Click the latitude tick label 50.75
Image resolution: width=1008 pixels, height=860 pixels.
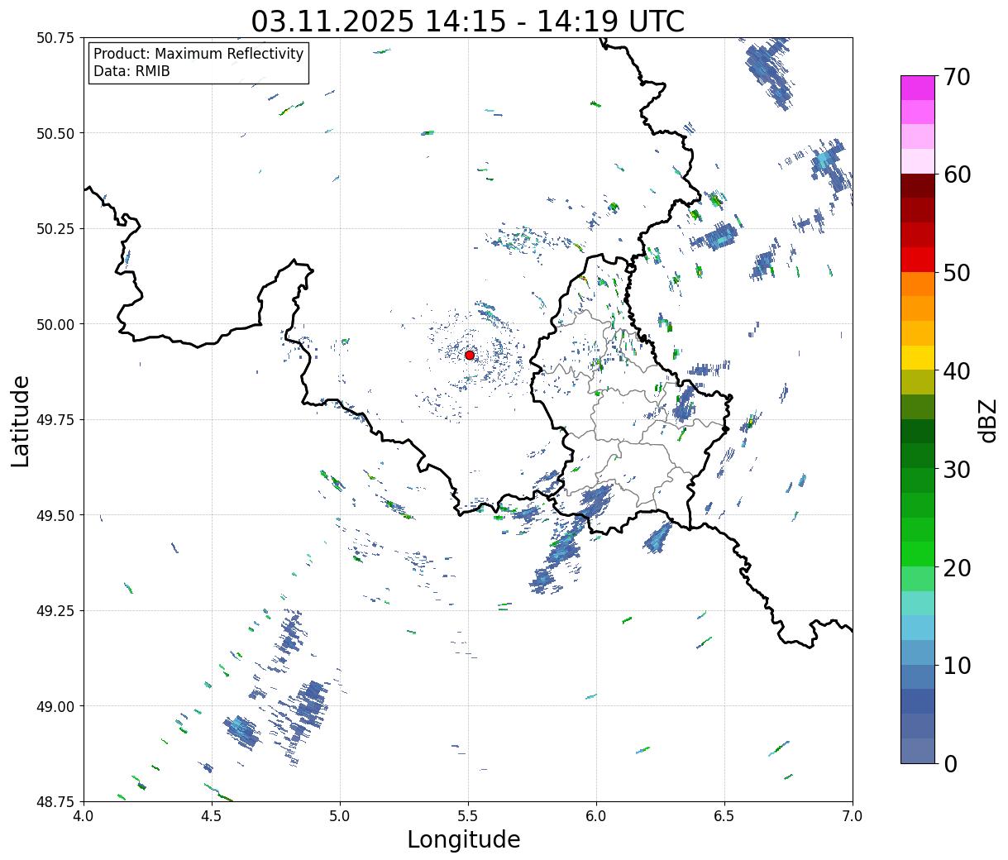[x=55, y=38]
